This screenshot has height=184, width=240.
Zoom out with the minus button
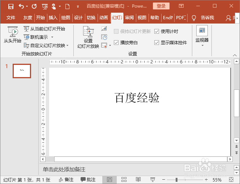[x=163, y=180]
